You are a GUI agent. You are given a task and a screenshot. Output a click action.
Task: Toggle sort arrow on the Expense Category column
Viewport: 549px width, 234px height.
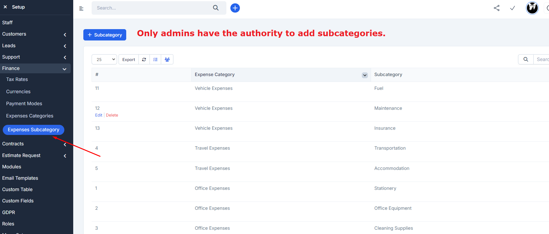pyautogui.click(x=365, y=75)
